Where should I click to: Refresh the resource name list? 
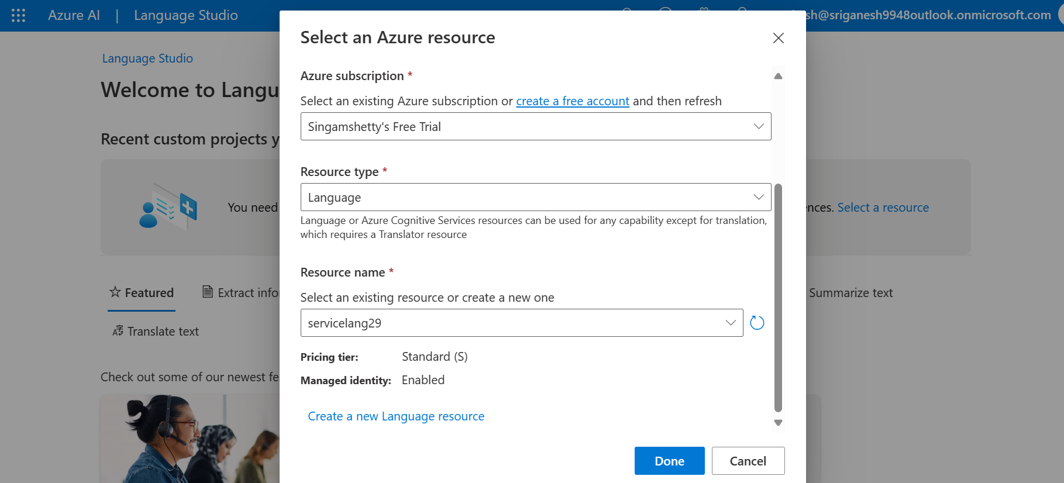point(757,323)
